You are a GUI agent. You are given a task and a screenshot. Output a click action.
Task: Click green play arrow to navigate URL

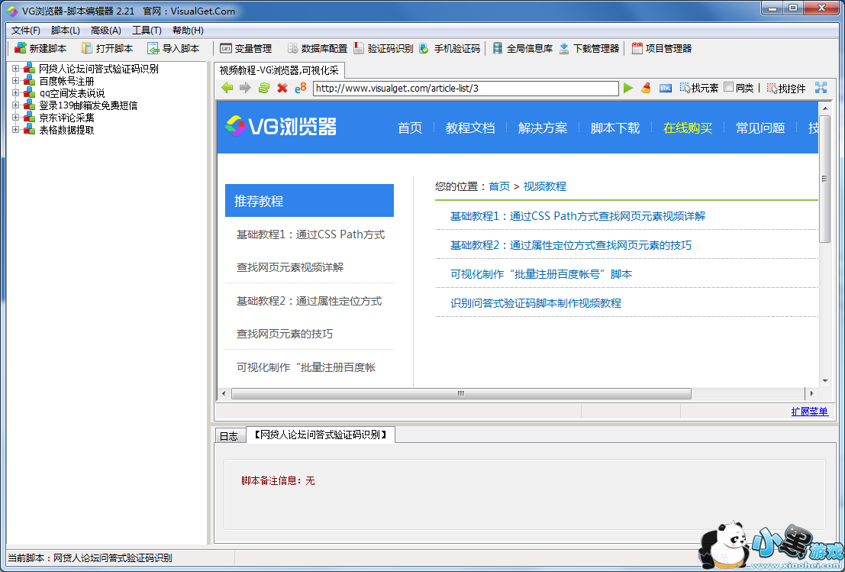627,88
